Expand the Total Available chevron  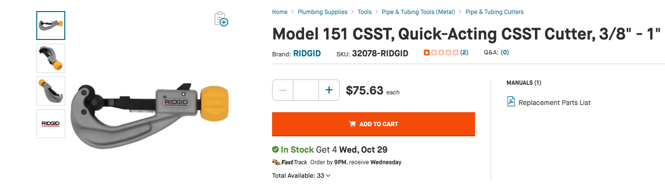(329, 176)
